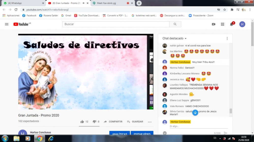
Task: Click nahiir galvan chat username
Action: 177,46
